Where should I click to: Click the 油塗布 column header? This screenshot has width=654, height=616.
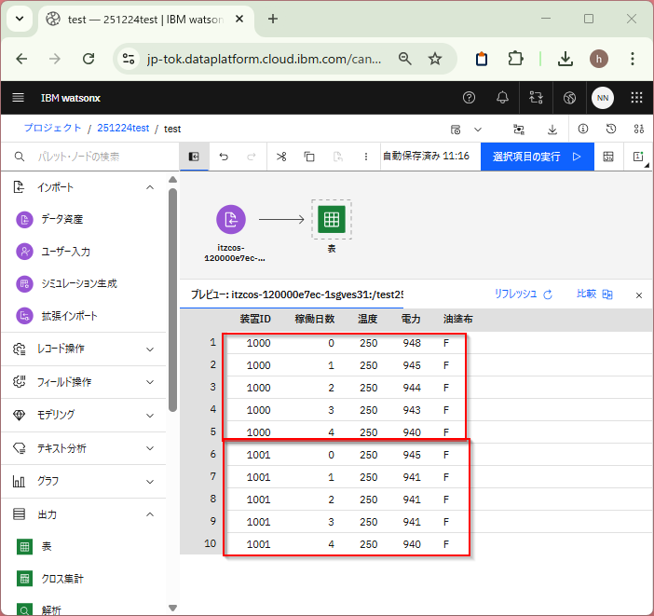pos(457,320)
